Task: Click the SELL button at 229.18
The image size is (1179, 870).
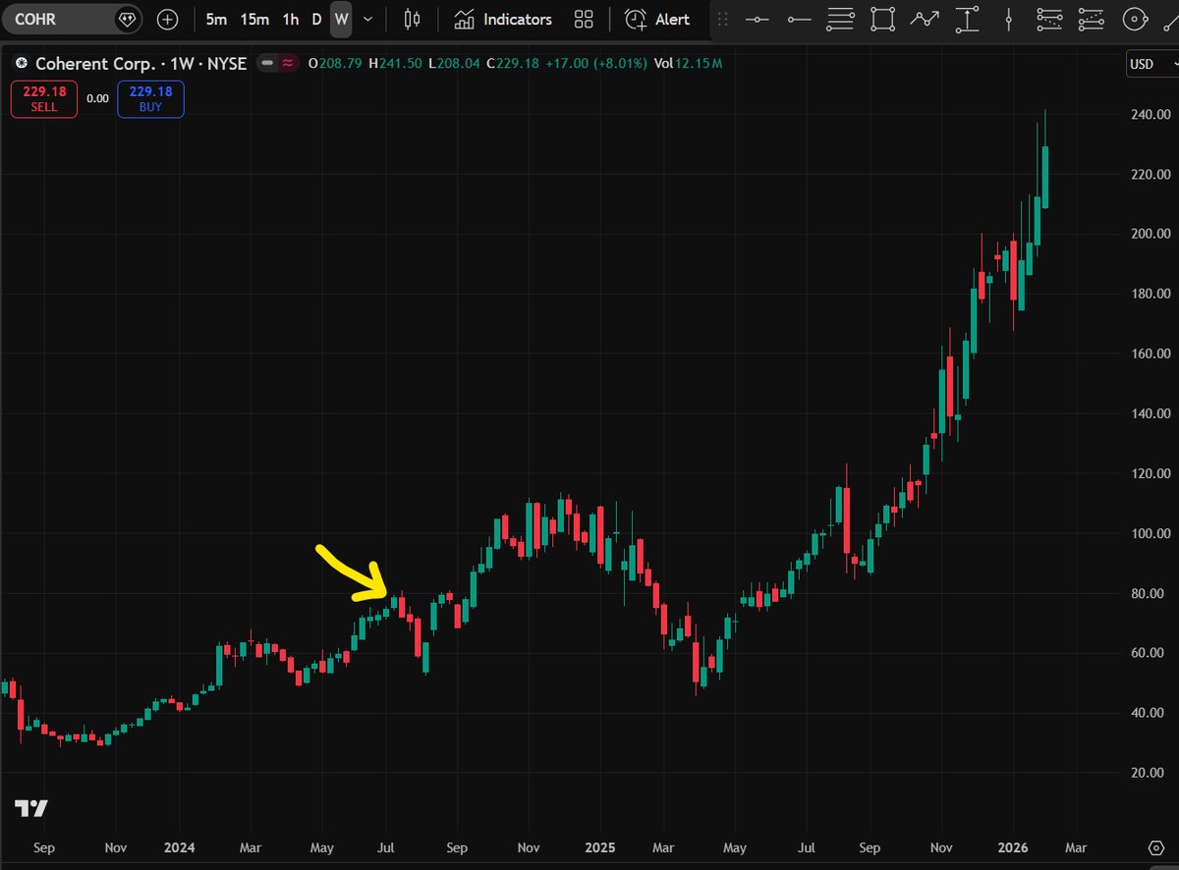Action: coord(43,98)
